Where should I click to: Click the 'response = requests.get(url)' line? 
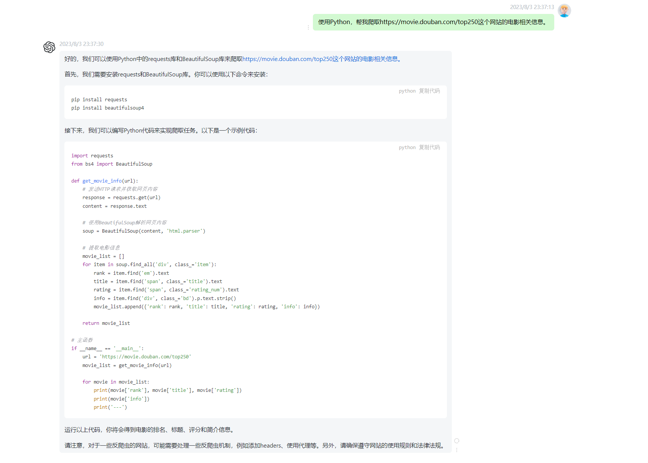[121, 198]
